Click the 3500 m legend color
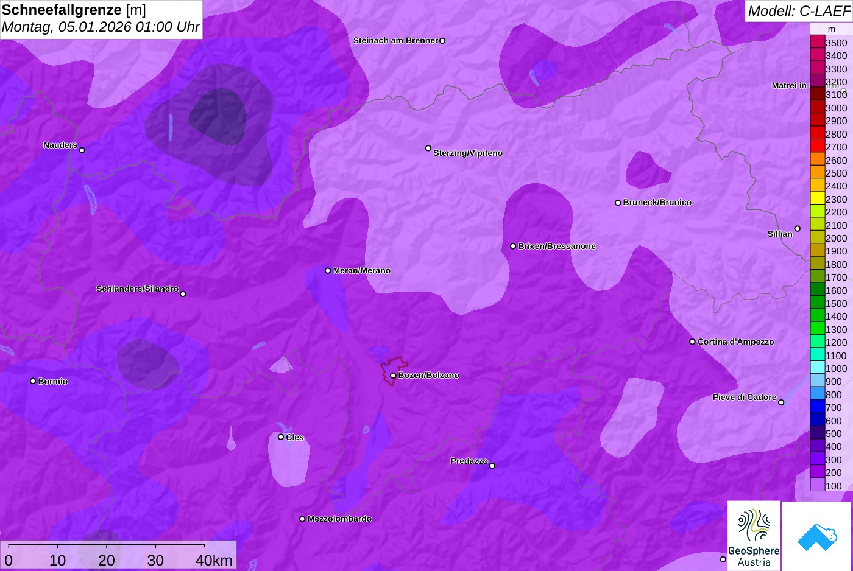Image resolution: width=853 pixels, height=571 pixels. (x=818, y=42)
